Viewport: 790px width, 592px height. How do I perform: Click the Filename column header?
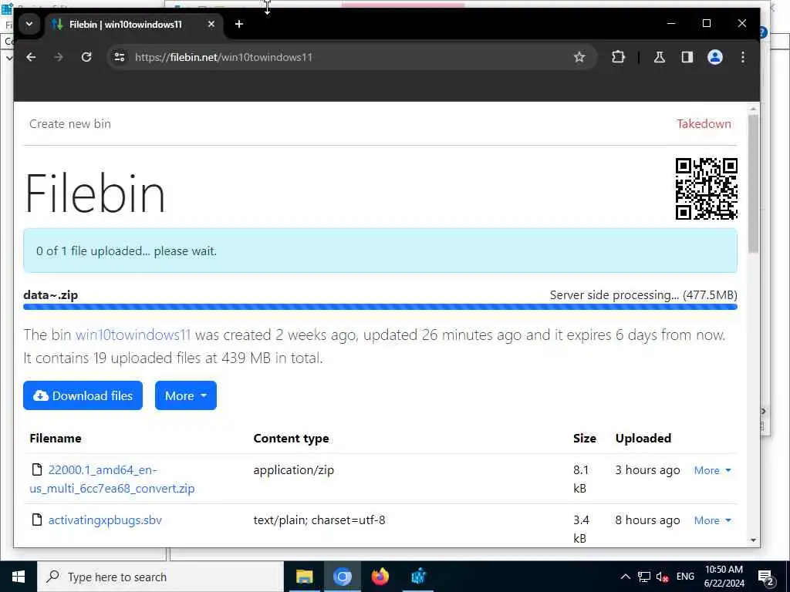coord(56,439)
